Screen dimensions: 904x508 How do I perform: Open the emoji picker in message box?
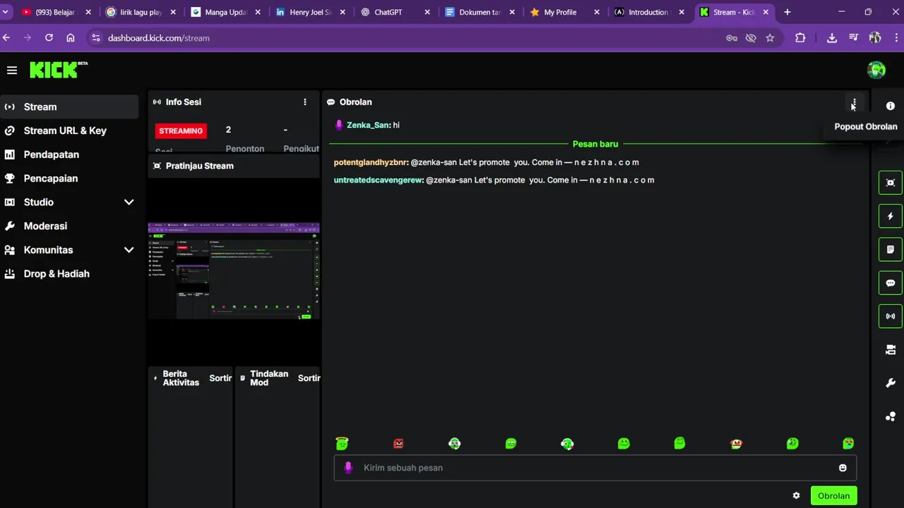coord(843,468)
